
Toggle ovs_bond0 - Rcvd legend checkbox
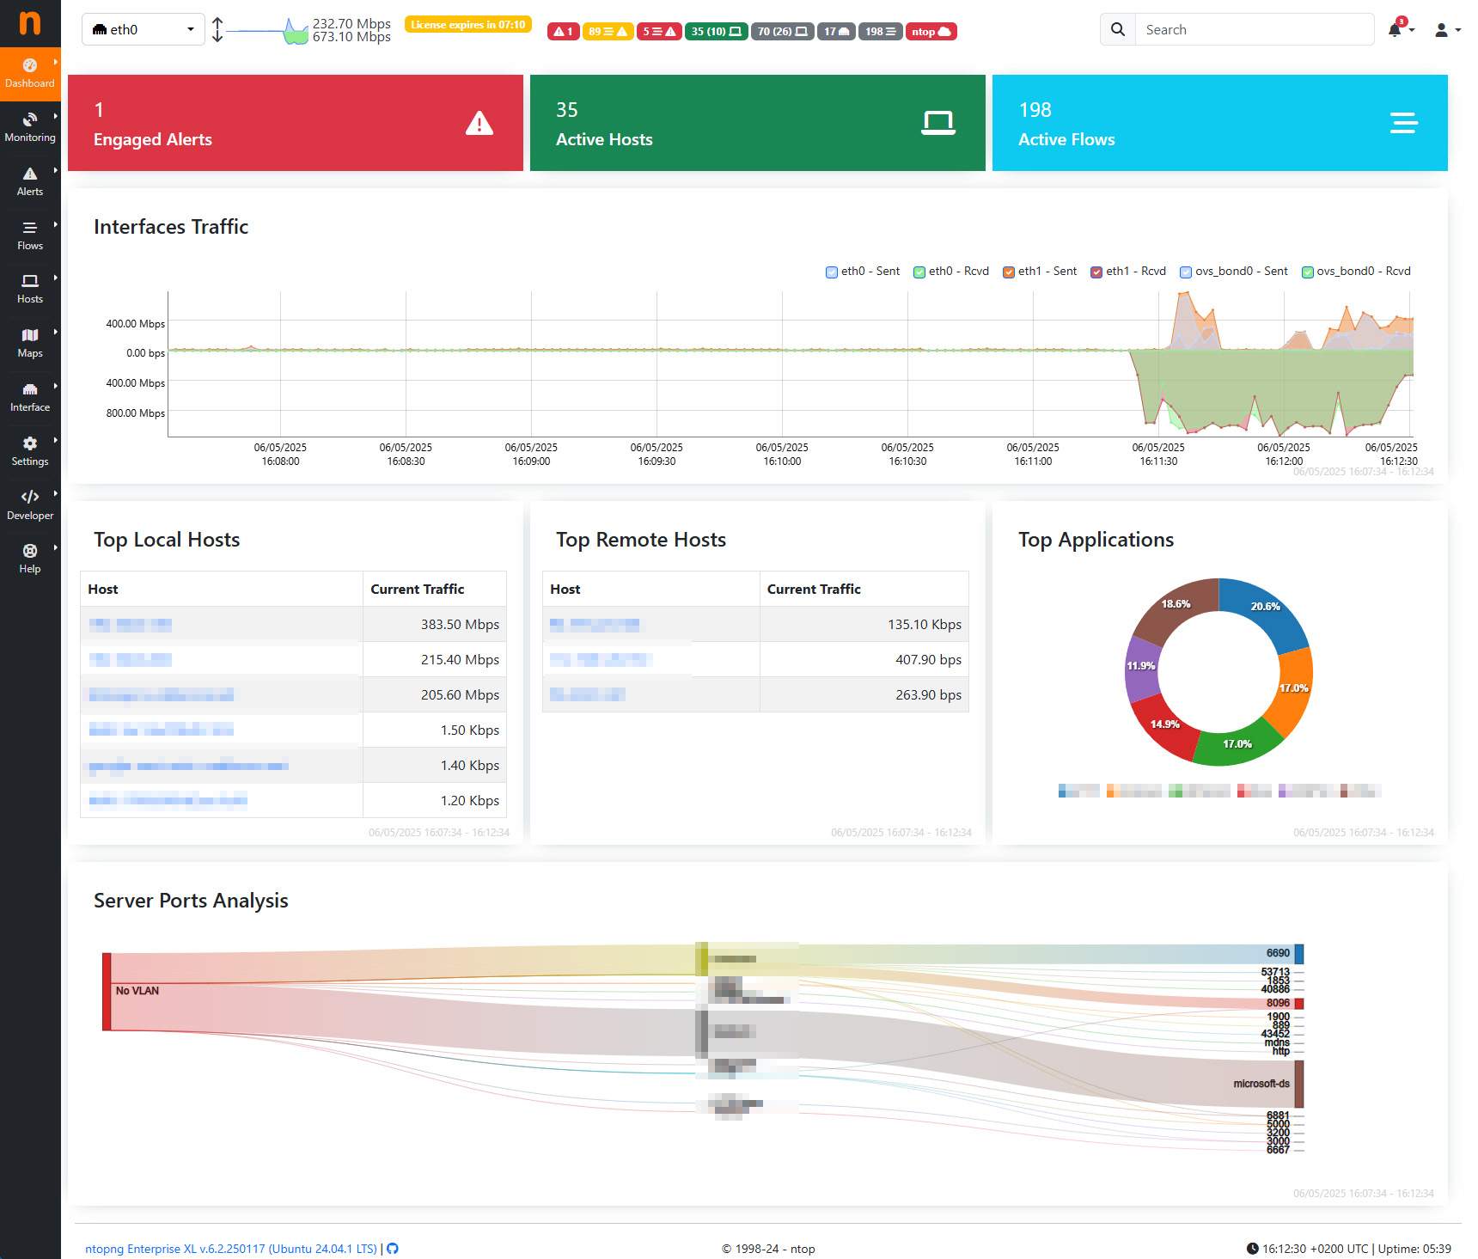(1307, 272)
